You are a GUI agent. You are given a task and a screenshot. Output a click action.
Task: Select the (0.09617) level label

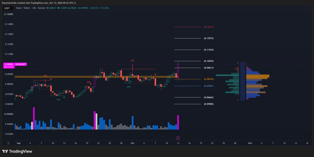(x=209, y=68)
